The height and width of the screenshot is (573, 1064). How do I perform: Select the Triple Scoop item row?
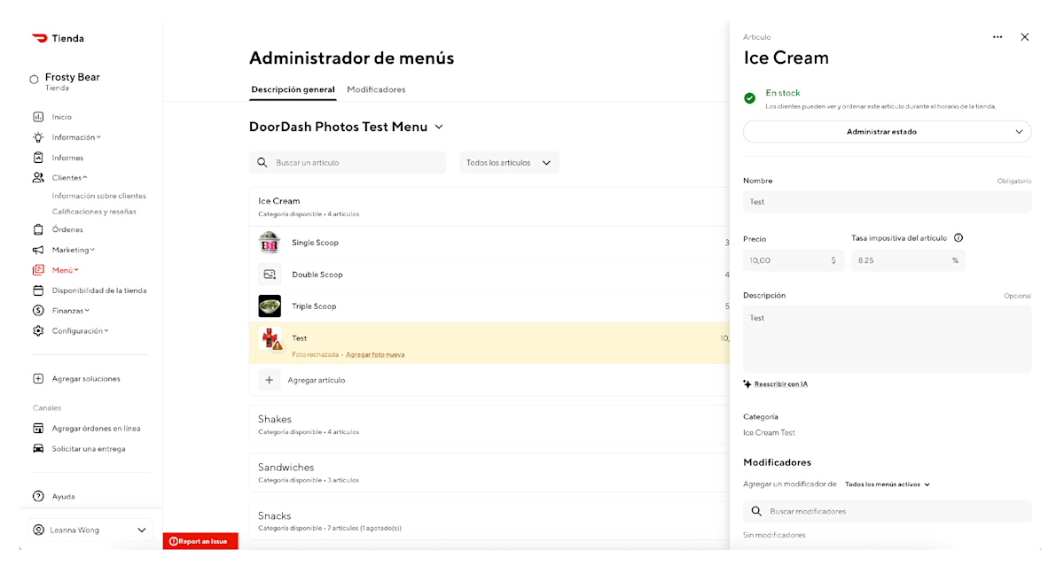tap(489, 306)
